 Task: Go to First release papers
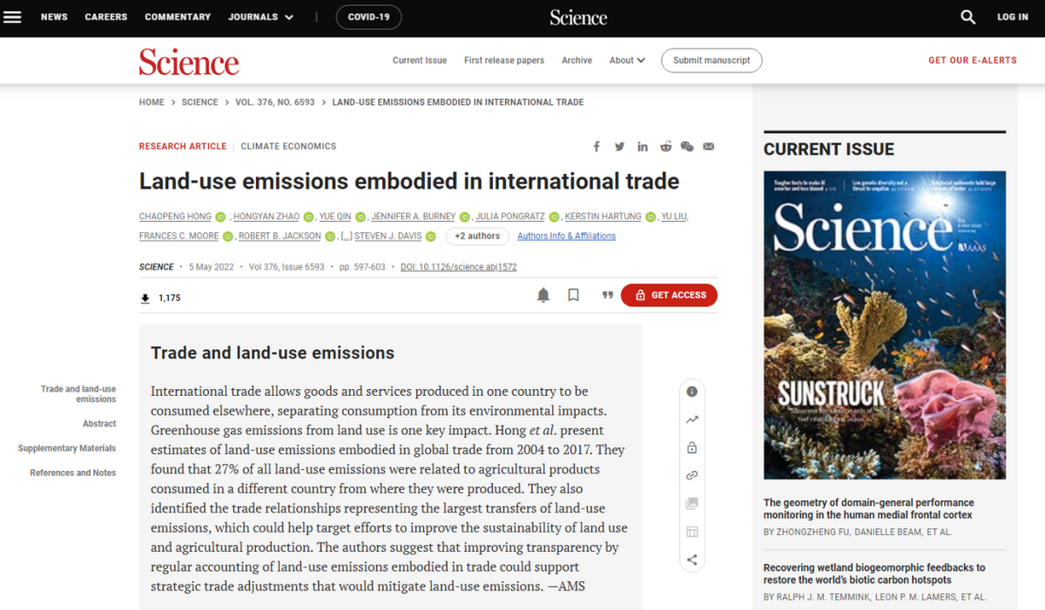pos(504,61)
